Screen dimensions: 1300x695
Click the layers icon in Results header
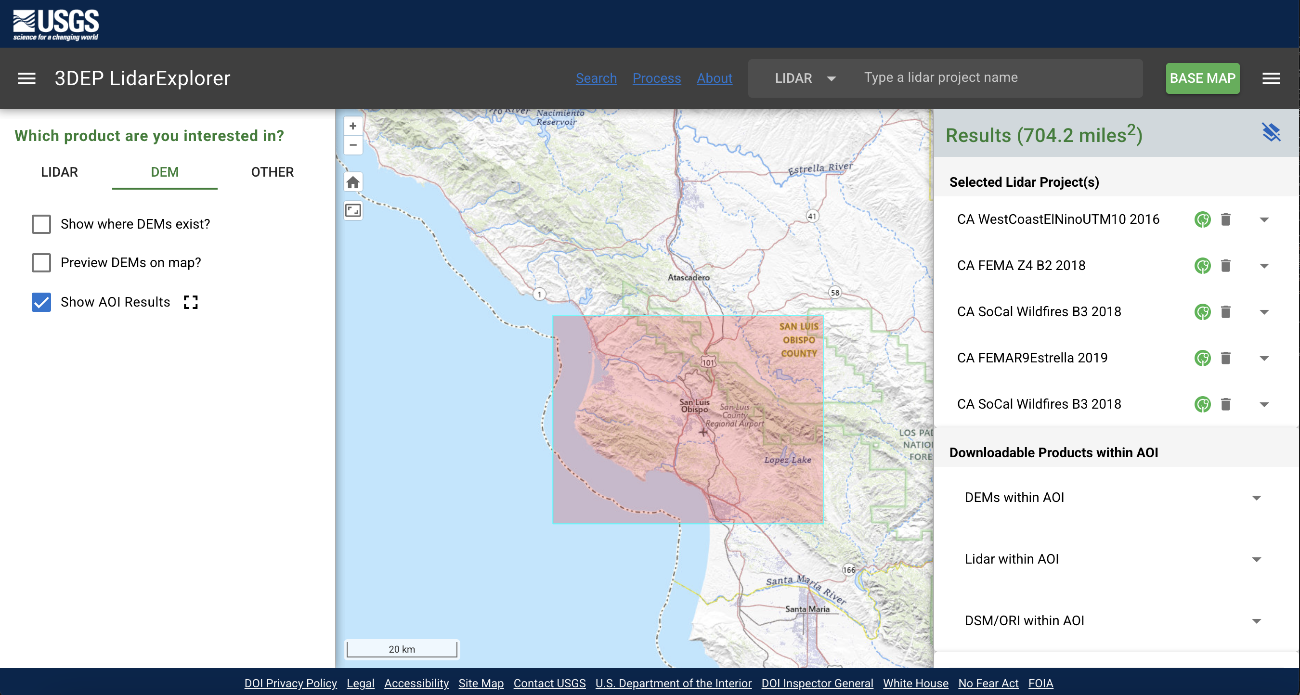[1272, 132]
